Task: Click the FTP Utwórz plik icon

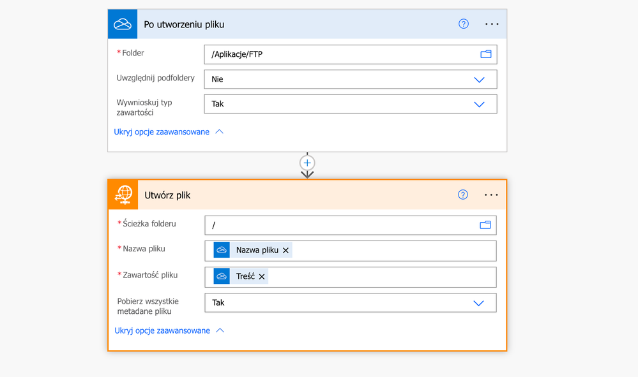Action: (x=123, y=195)
